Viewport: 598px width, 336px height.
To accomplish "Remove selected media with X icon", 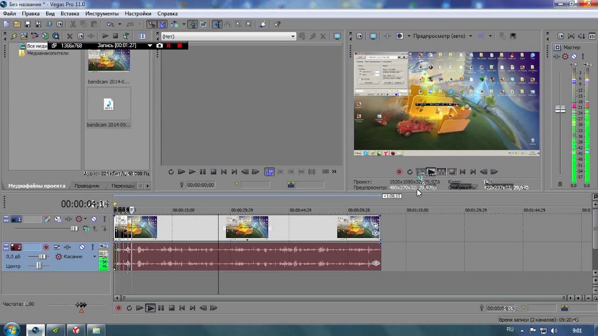I will 70,36.
